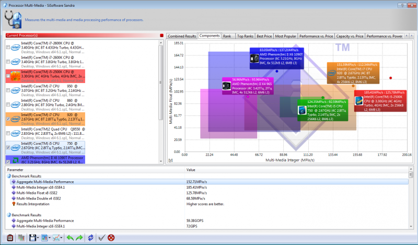
Task: Click the tab strip left scroll arrow
Action: [407, 36]
